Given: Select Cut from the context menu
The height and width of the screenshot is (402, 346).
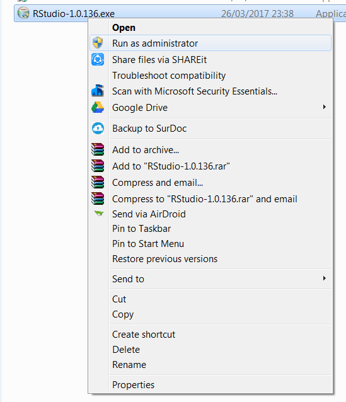Looking at the screenshot, I should coord(210,299).
